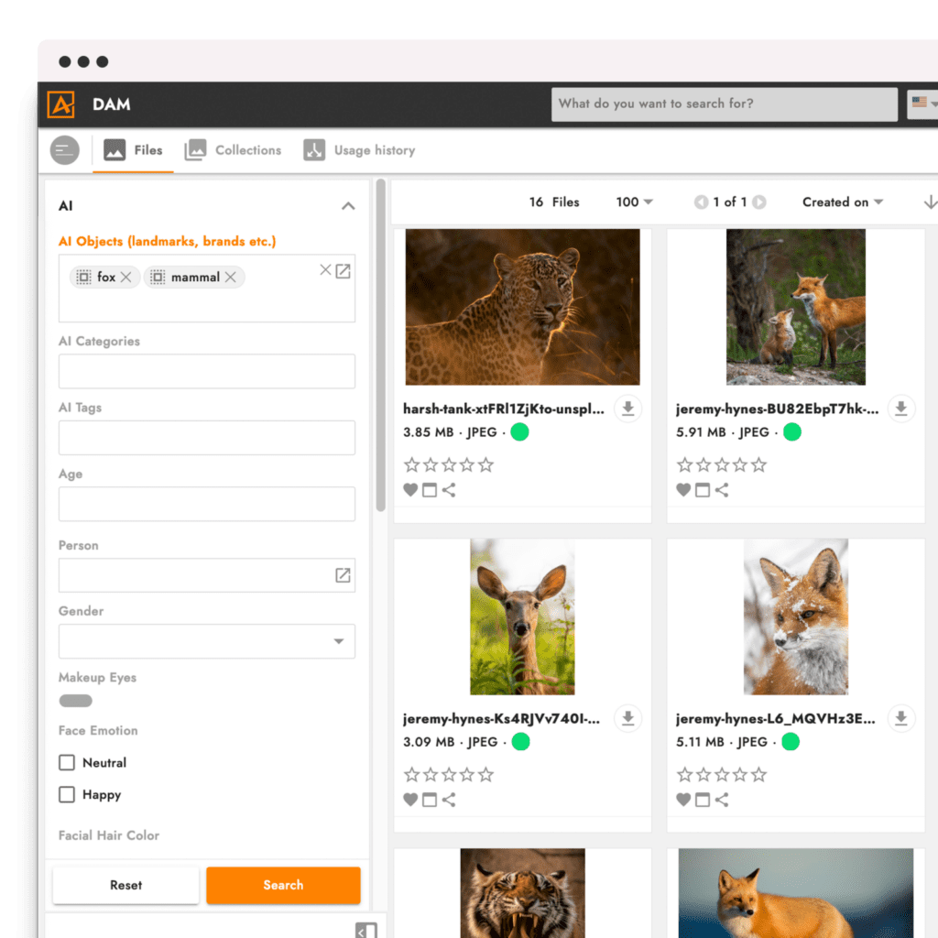This screenshot has width=938, height=938.
Task: Rate harsh-tank leopard image five stars
Action: 485,464
